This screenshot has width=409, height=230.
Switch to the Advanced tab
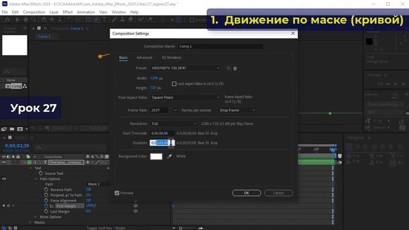click(x=144, y=57)
